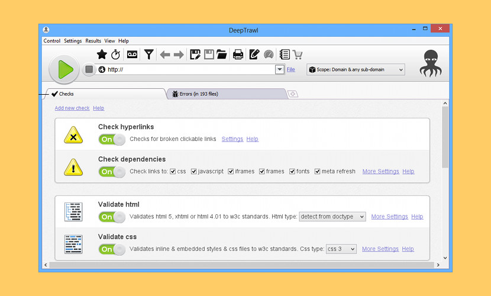Click the globe icon in URL field
The image size is (491, 296).
point(102,69)
